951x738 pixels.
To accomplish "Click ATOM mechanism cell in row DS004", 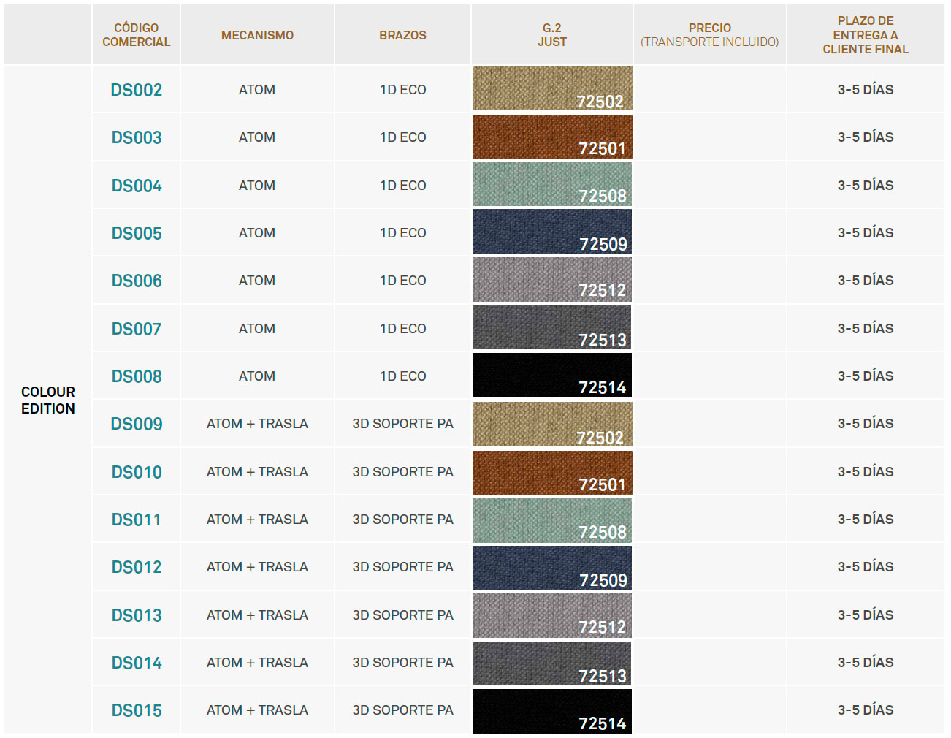I will [x=257, y=186].
